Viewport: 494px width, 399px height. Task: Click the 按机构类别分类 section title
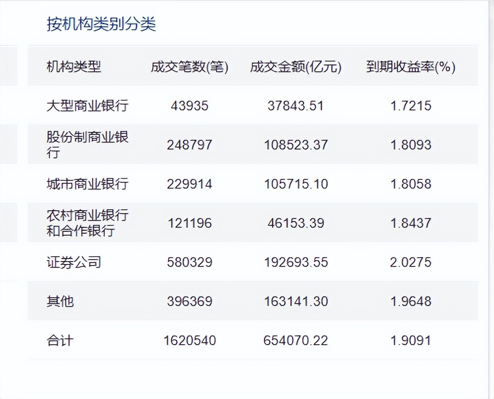(101, 24)
